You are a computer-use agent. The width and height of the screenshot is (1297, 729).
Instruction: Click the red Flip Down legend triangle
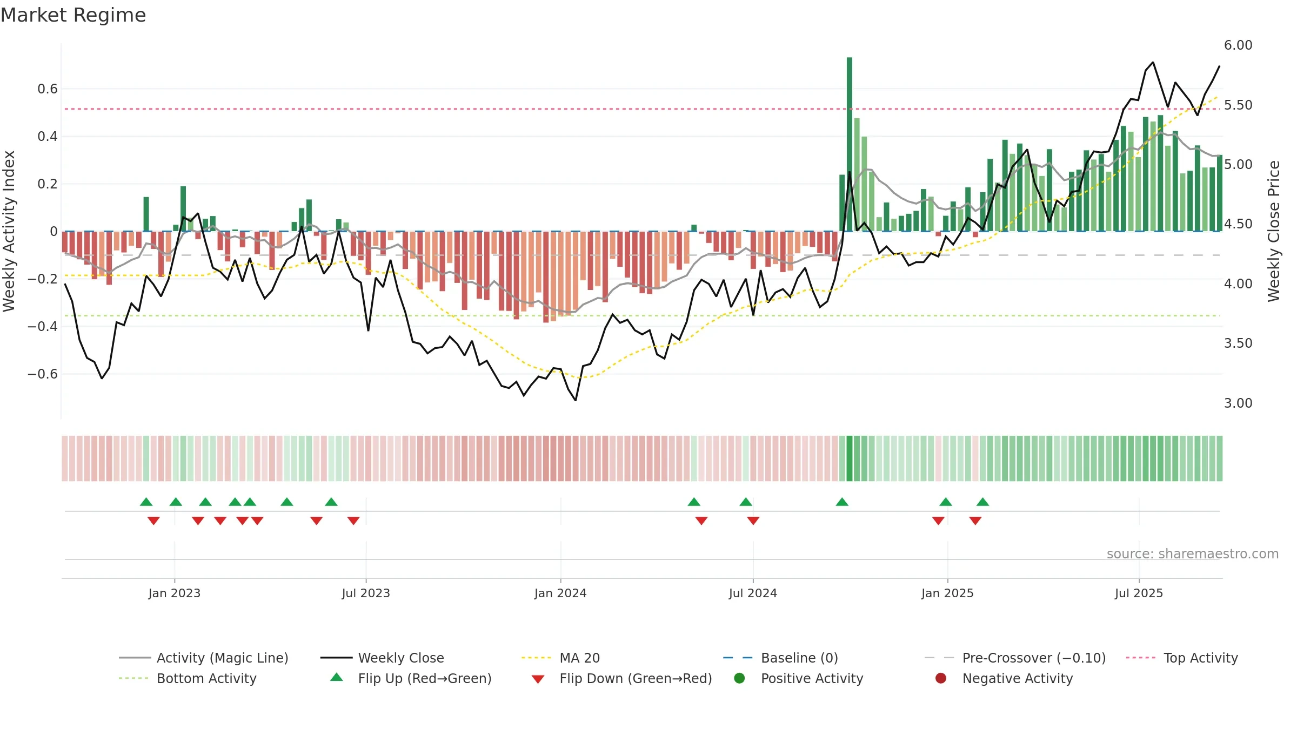click(x=538, y=679)
